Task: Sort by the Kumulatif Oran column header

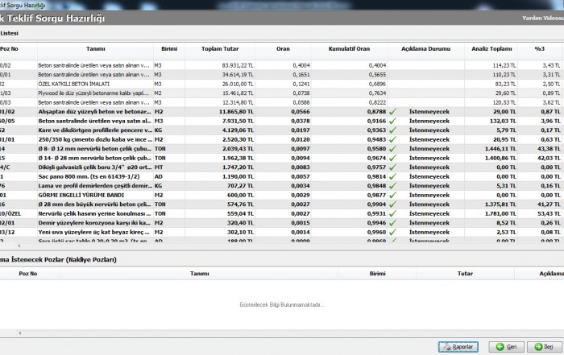Action: (349, 49)
